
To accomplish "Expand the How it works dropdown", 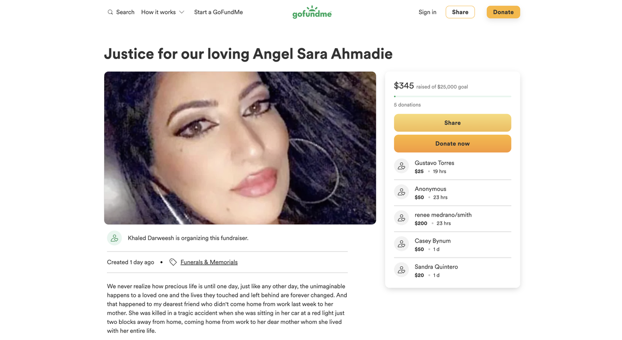I will [x=163, y=12].
